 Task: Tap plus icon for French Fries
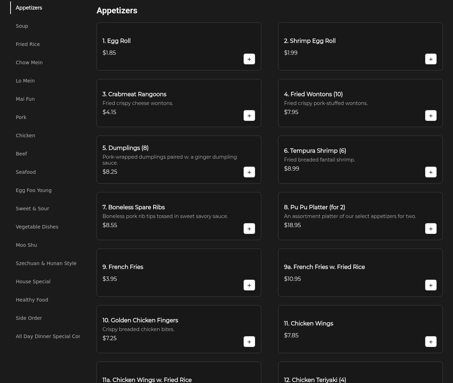249,285
